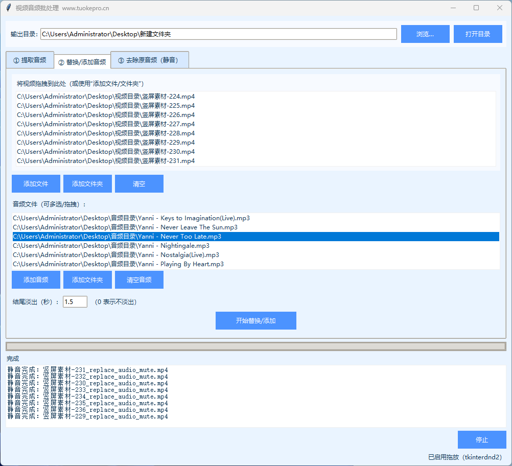This screenshot has height=466, width=512.
Task: Start processing with 开始替换/添加
Action: 255,321
